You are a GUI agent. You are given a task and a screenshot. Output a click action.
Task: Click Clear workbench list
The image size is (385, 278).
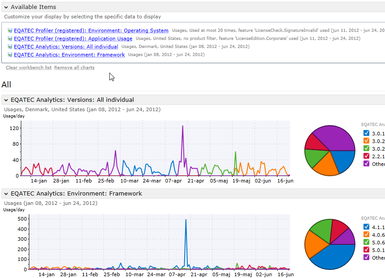[29, 68]
